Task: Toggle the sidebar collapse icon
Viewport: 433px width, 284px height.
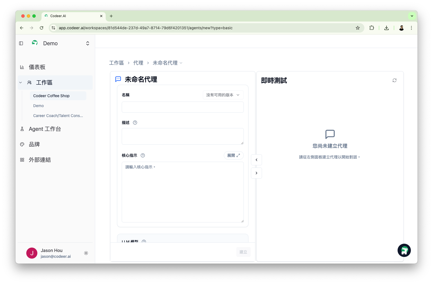Action: pyautogui.click(x=21, y=43)
